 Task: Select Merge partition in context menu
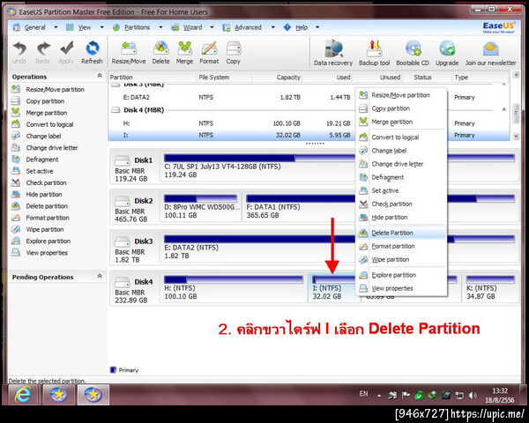401,122
